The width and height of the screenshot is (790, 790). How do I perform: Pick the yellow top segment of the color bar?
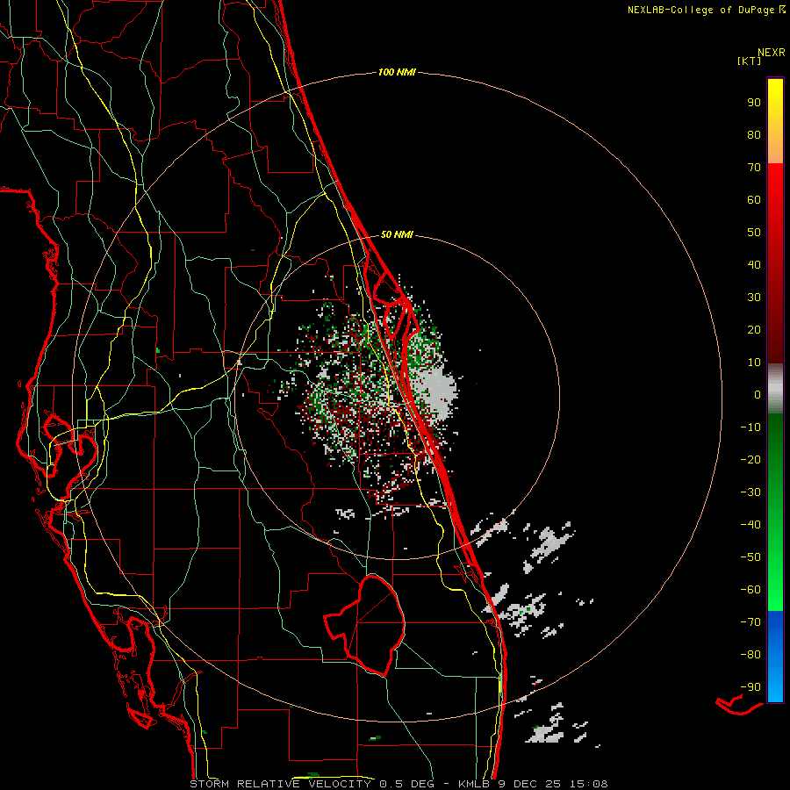coord(775,121)
